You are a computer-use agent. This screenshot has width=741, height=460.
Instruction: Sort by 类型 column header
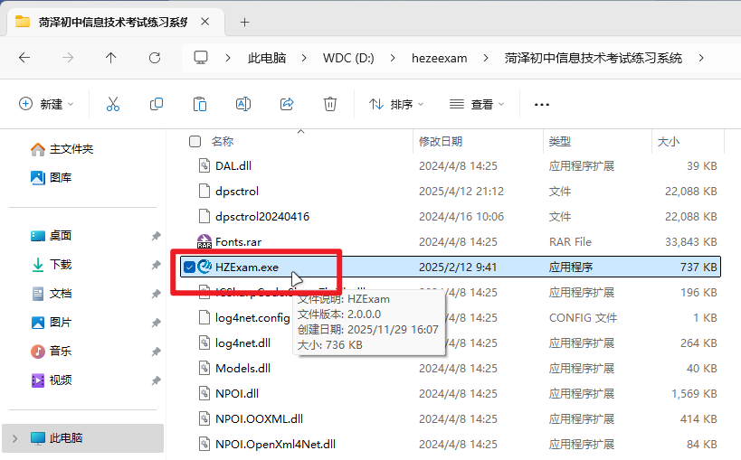coord(559,141)
